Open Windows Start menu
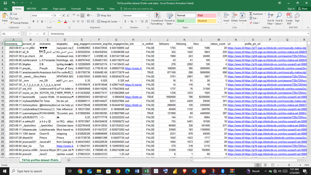Viewport: 311px width, 175px height. pos(5,171)
